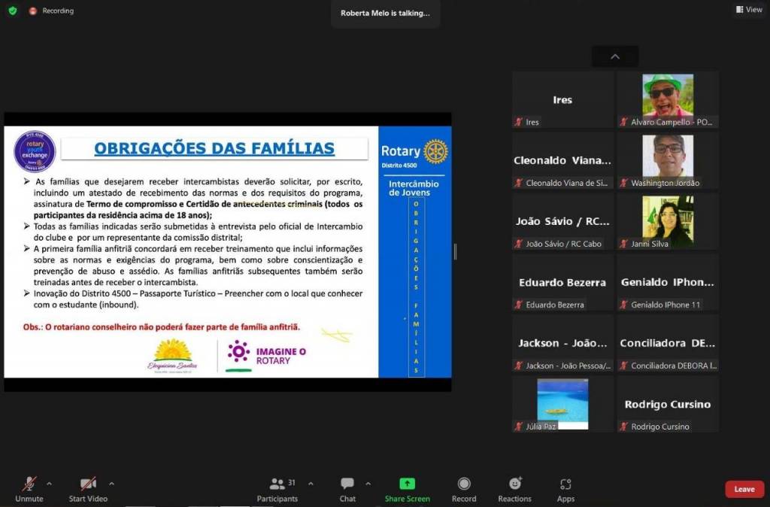Expand the arrow beside Chat

pyautogui.click(x=368, y=483)
